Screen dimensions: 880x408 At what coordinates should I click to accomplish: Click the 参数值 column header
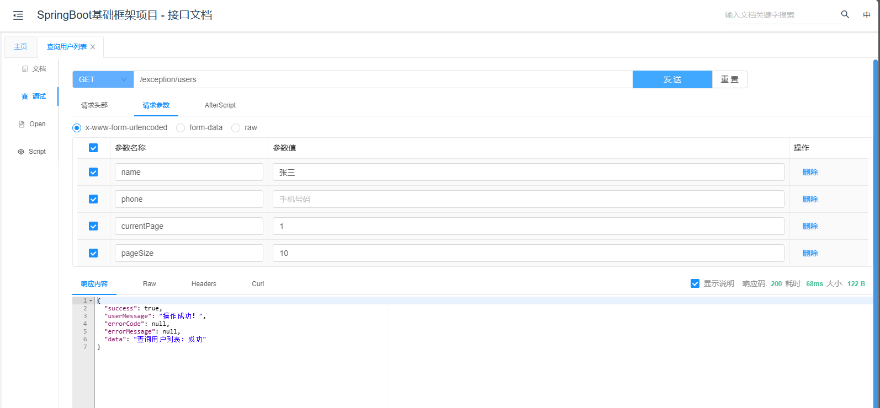coord(285,148)
